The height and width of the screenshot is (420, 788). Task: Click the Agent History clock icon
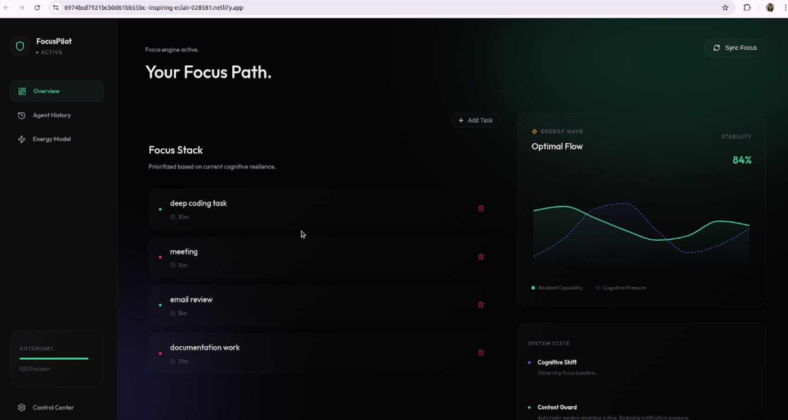click(x=21, y=115)
